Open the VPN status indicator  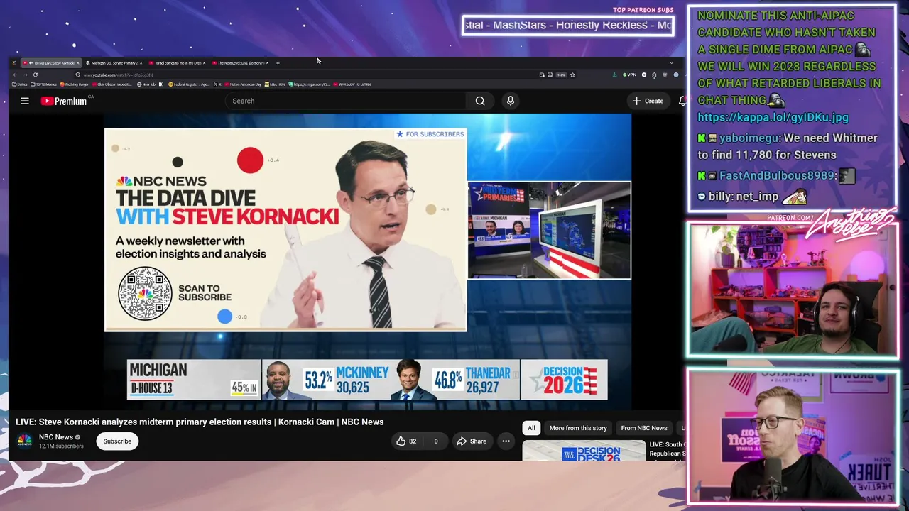coord(630,75)
